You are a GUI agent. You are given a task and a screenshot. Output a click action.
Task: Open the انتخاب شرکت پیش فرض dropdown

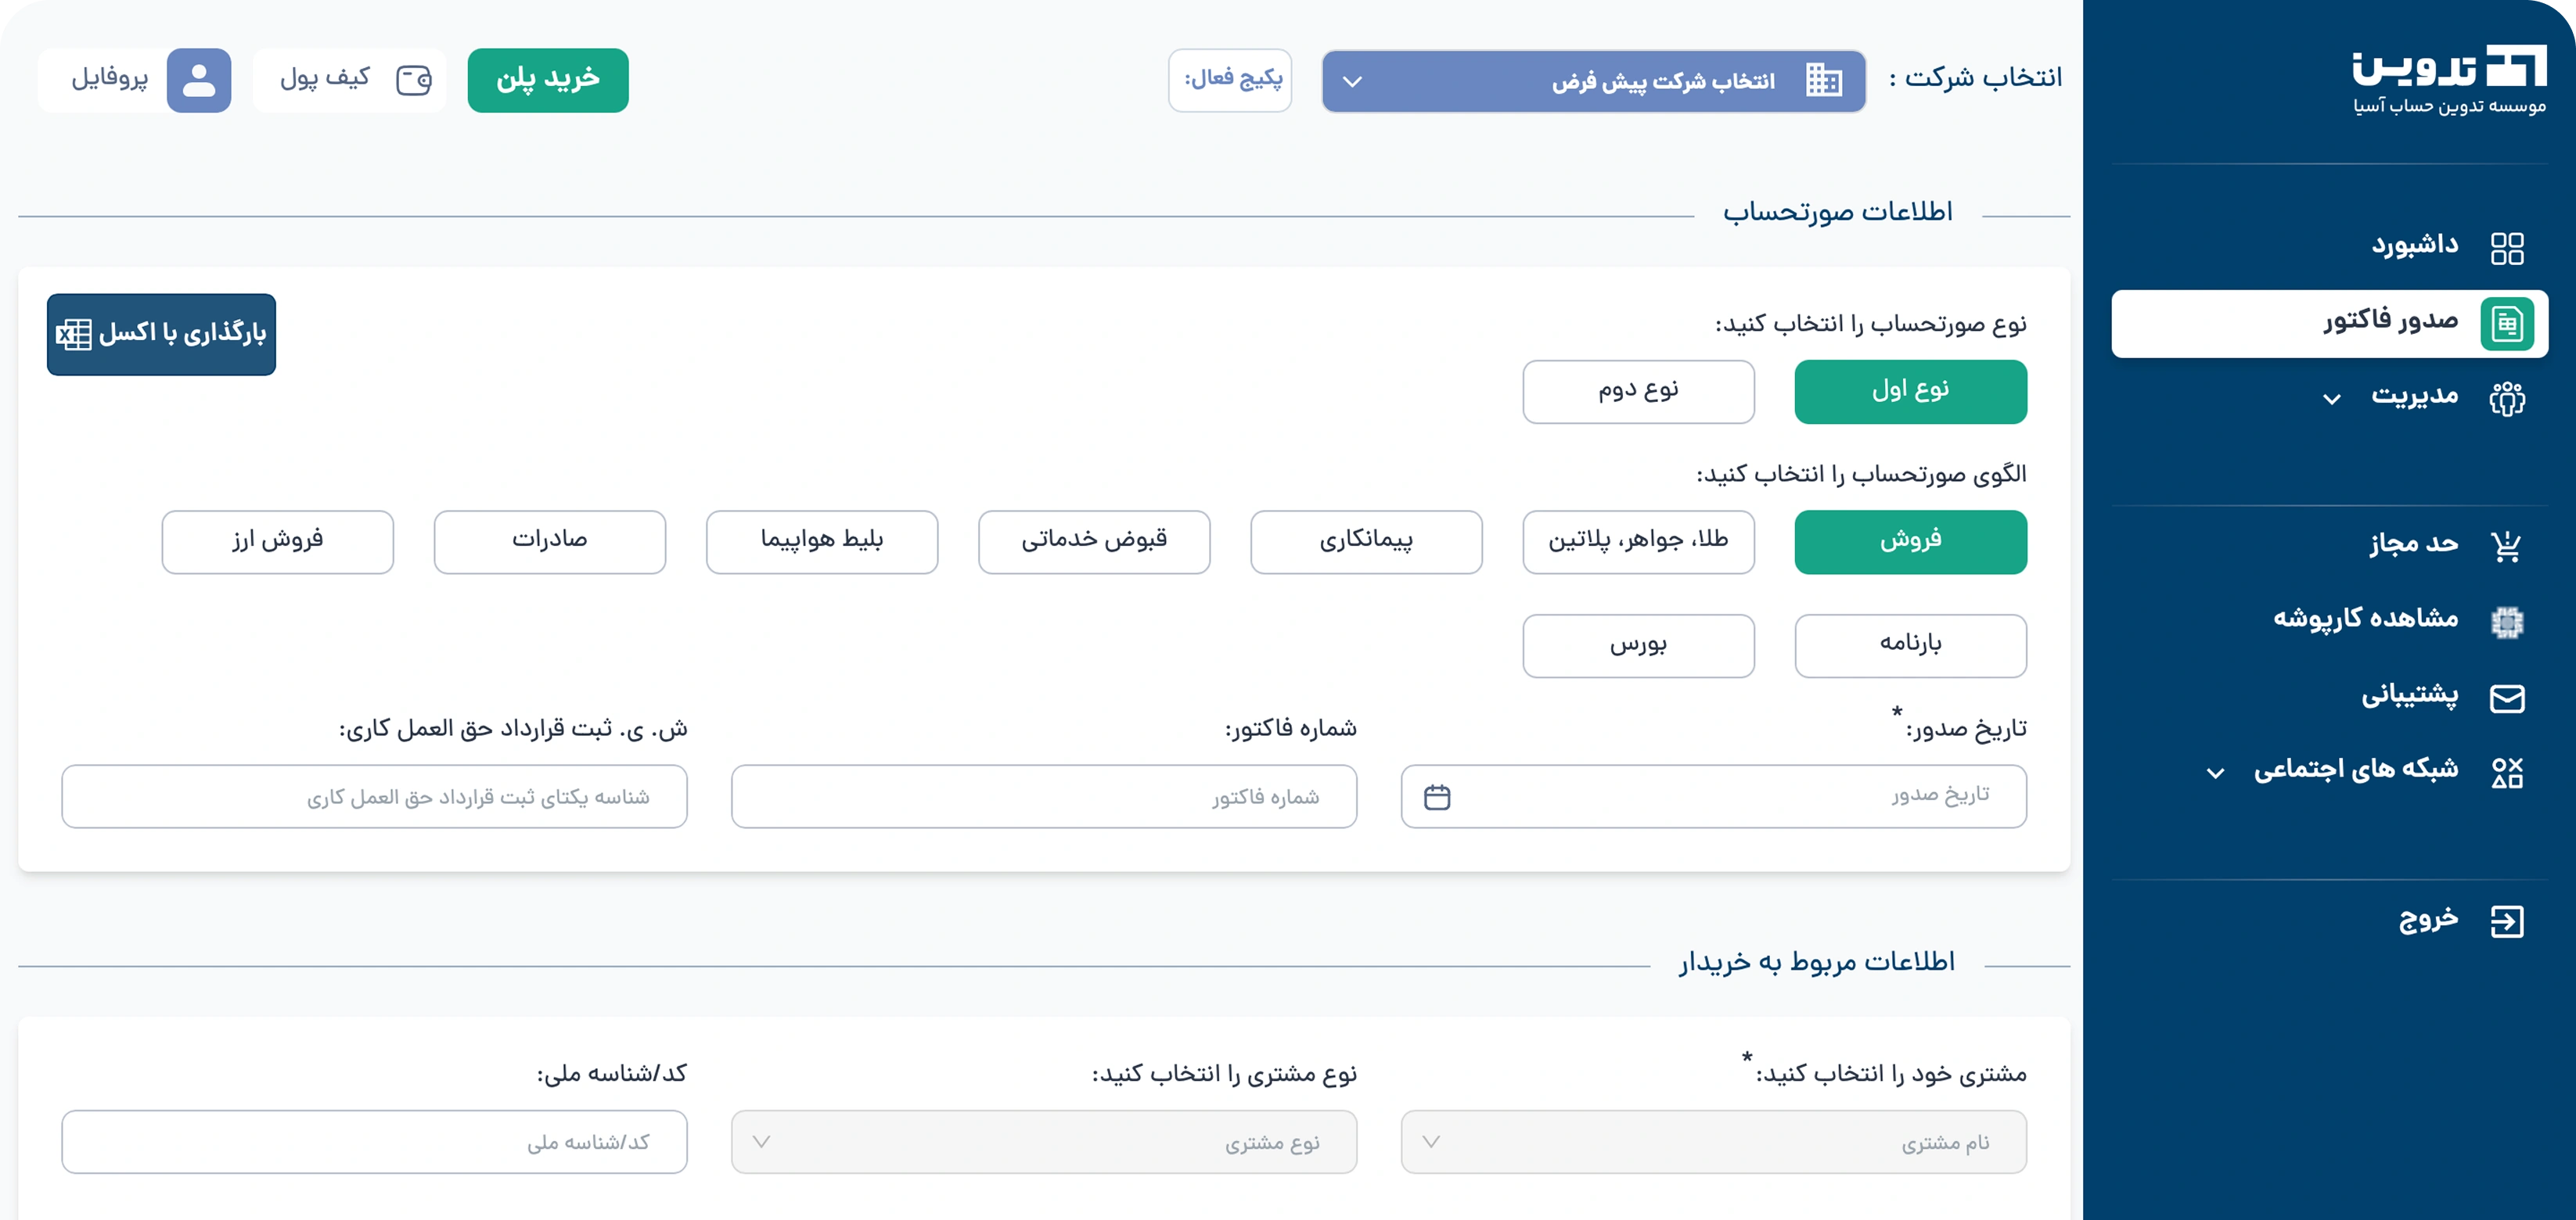tap(1593, 81)
